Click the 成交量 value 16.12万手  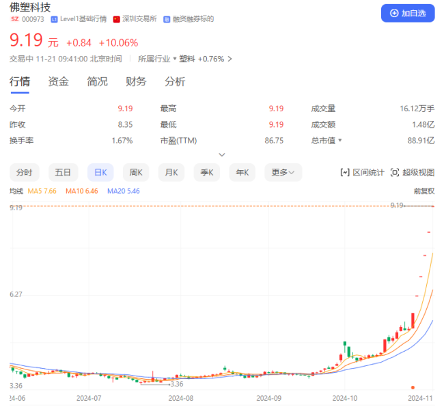click(x=417, y=109)
